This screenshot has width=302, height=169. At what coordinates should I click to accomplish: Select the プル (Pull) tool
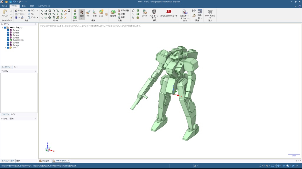tap(88, 13)
